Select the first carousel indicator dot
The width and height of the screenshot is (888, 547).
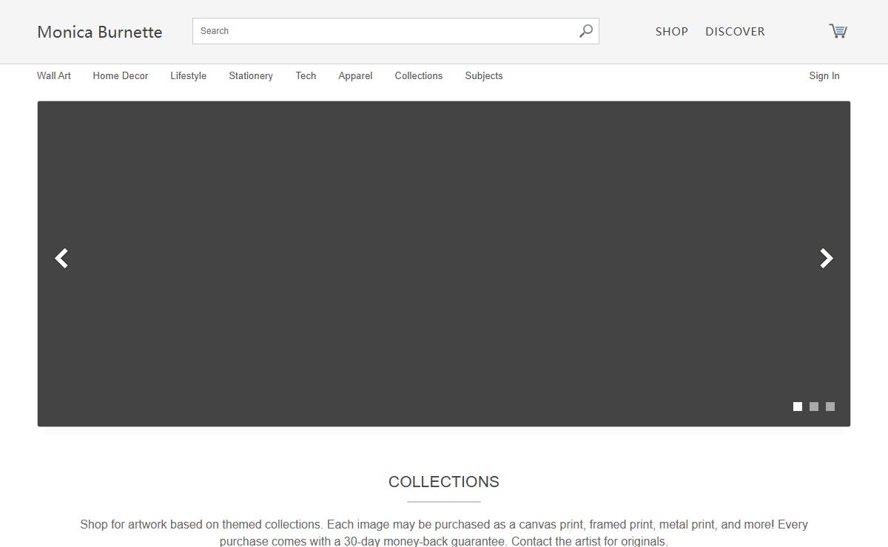[x=798, y=407]
